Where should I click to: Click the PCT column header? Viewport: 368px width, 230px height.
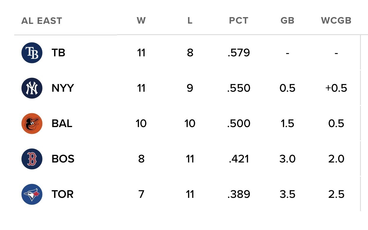click(x=239, y=21)
